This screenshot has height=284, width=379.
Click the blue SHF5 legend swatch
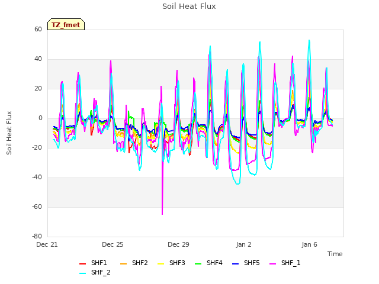pyautogui.click(x=235, y=264)
